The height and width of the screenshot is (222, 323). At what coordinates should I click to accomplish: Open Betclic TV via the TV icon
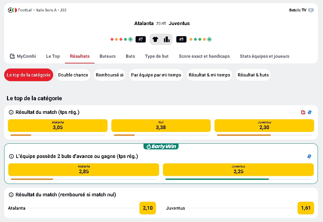[x=310, y=10]
